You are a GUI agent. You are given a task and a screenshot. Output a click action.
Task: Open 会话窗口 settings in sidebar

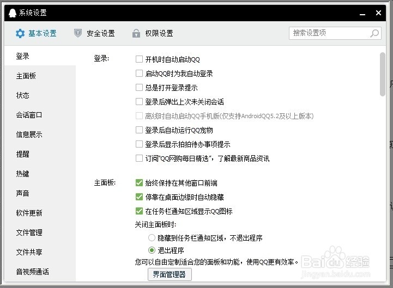pos(40,115)
